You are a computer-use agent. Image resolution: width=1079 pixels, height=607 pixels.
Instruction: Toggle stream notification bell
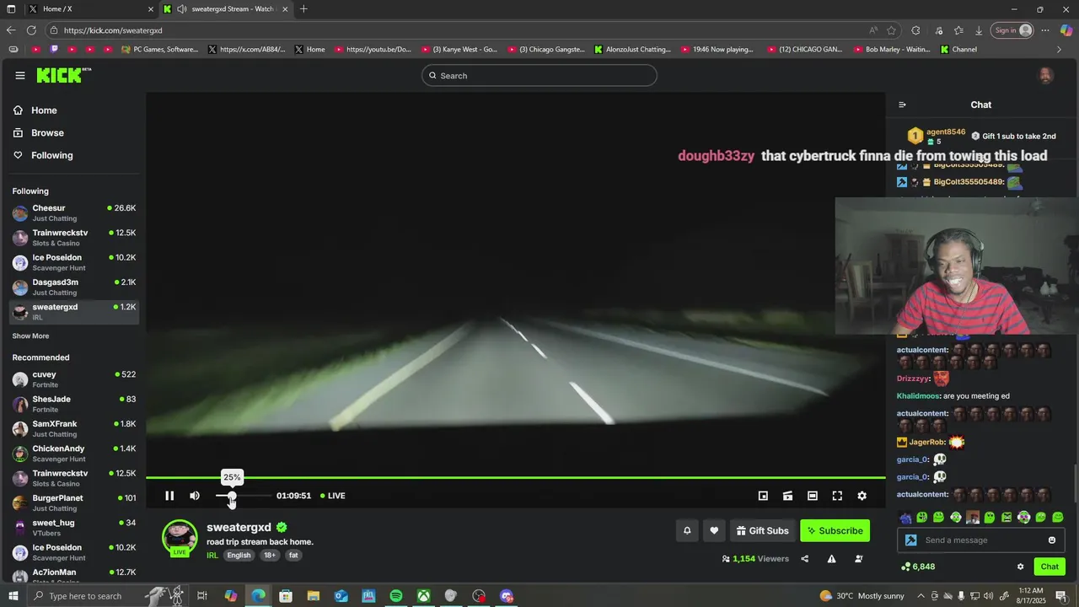coord(687,530)
